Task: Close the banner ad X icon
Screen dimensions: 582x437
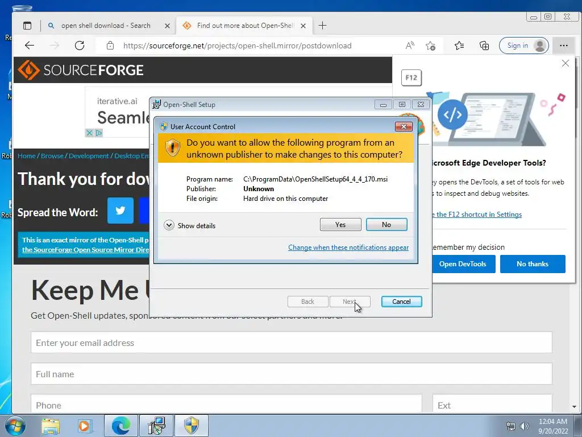Action: (89, 133)
